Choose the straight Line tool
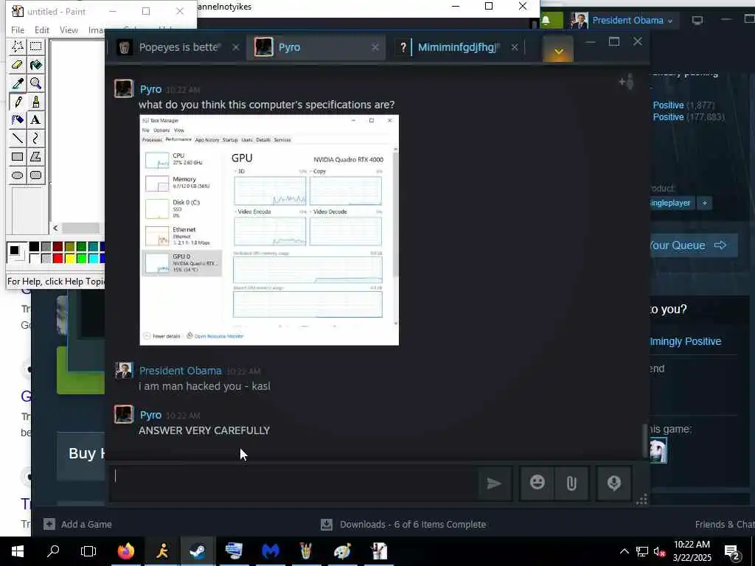The image size is (755, 566). [x=18, y=139]
